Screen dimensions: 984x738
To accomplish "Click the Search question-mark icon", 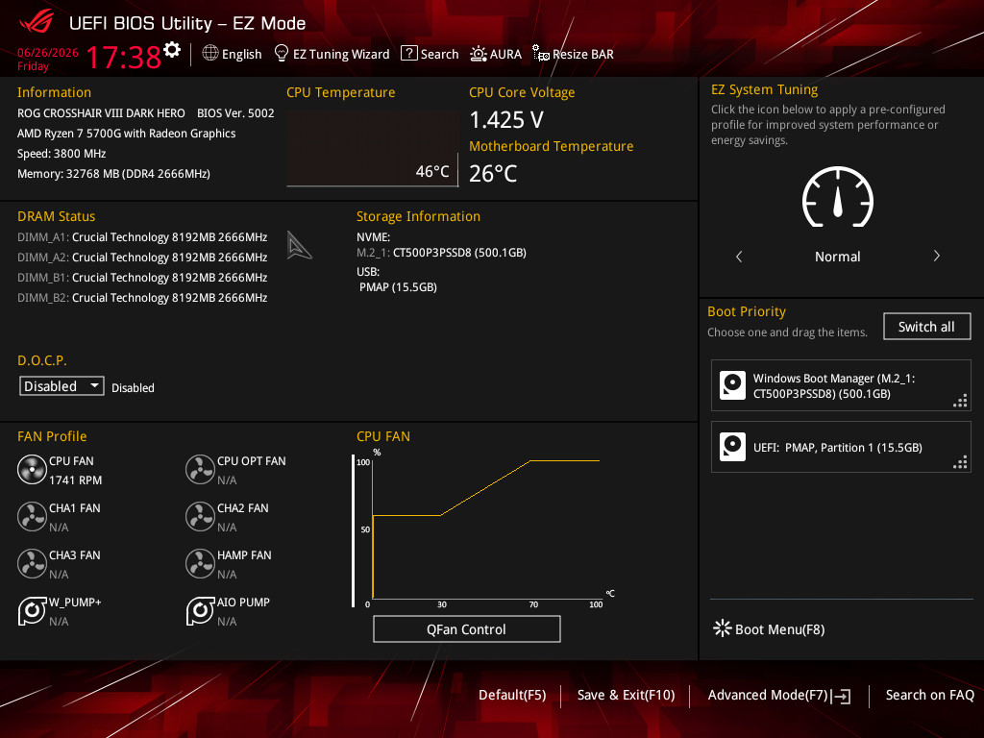I will tap(408, 54).
